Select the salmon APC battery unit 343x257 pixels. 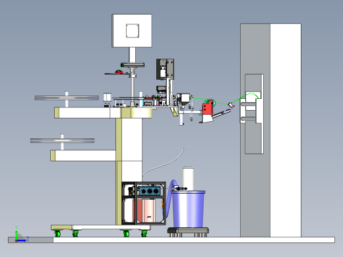tap(144, 210)
